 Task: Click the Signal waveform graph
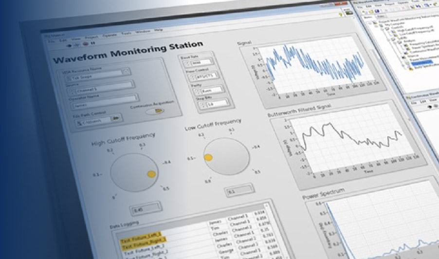318,67
